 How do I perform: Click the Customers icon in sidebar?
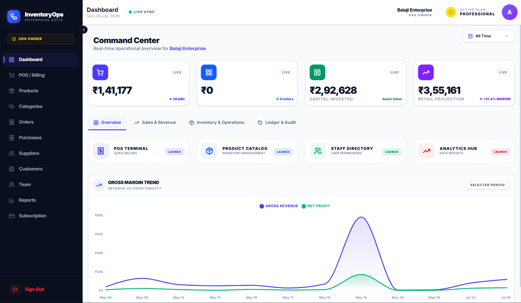pos(12,169)
